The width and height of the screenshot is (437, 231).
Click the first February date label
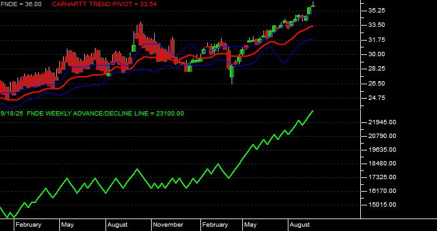[28, 225]
